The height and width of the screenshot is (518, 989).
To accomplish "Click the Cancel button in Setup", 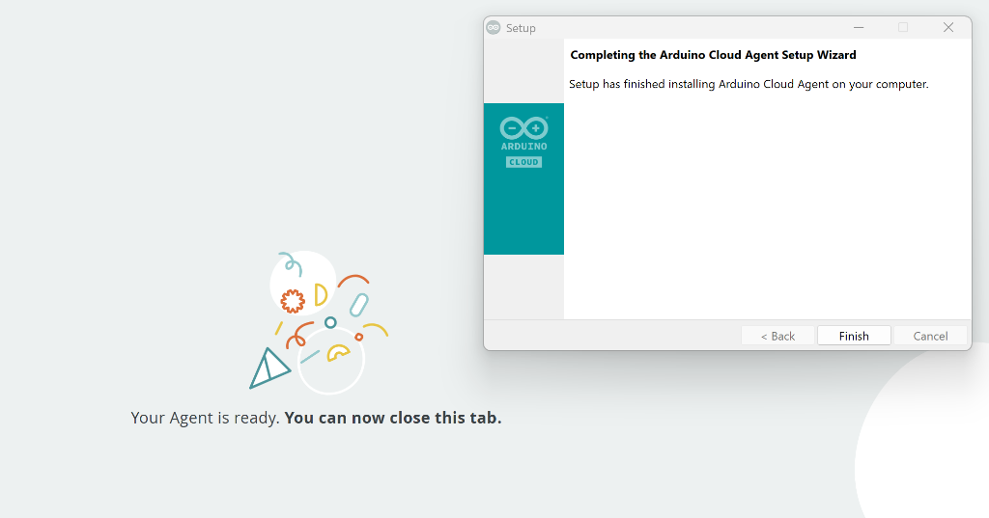I will click(x=930, y=336).
